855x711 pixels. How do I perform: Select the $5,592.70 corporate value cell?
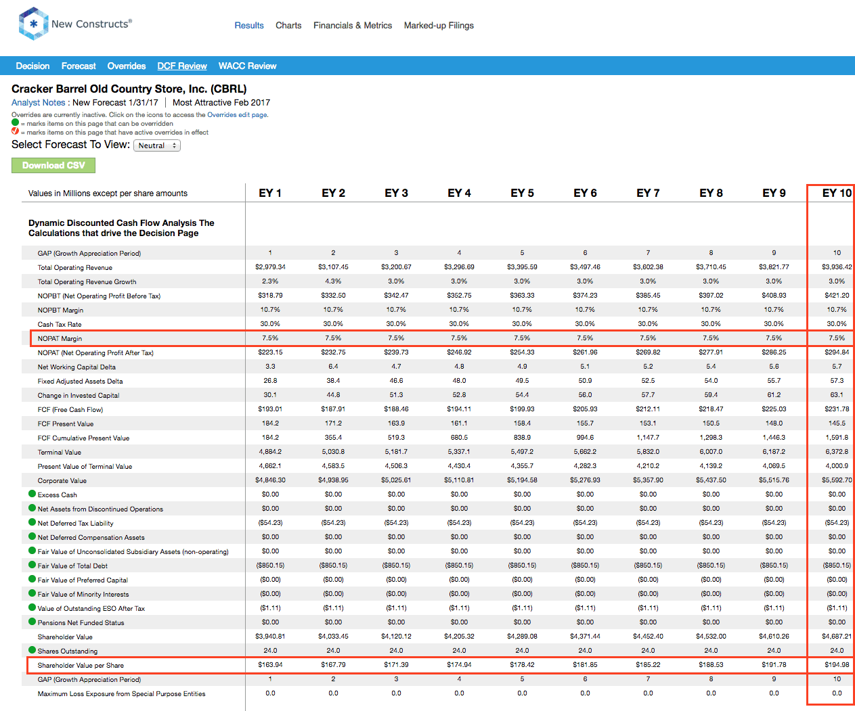pyautogui.click(x=837, y=480)
